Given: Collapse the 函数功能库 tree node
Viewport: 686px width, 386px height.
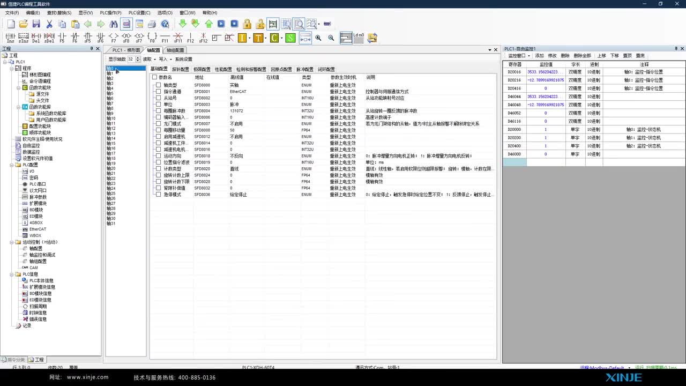Looking at the screenshot, I should 18,107.
